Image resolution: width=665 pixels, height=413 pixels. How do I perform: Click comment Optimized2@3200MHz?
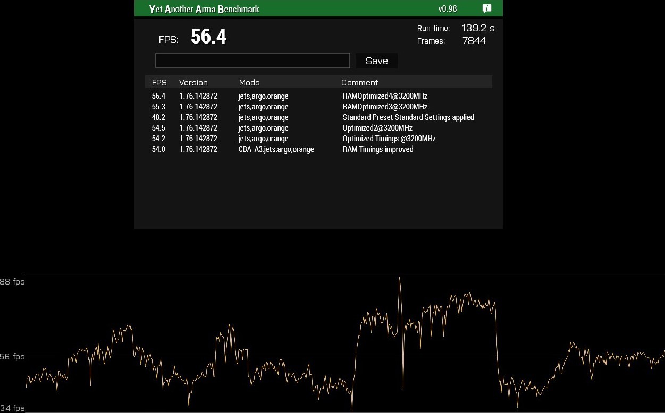377,128
